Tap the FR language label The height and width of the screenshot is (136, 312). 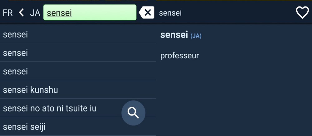(8, 13)
